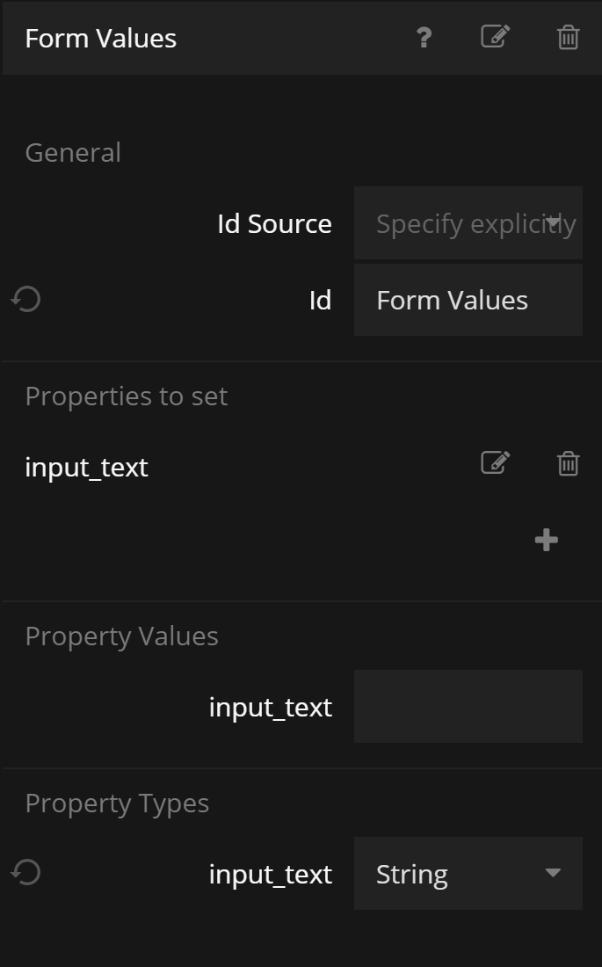This screenshot has width=602, height=967.
Task: Add a new property with plus icon
Action: pos(546,540)
